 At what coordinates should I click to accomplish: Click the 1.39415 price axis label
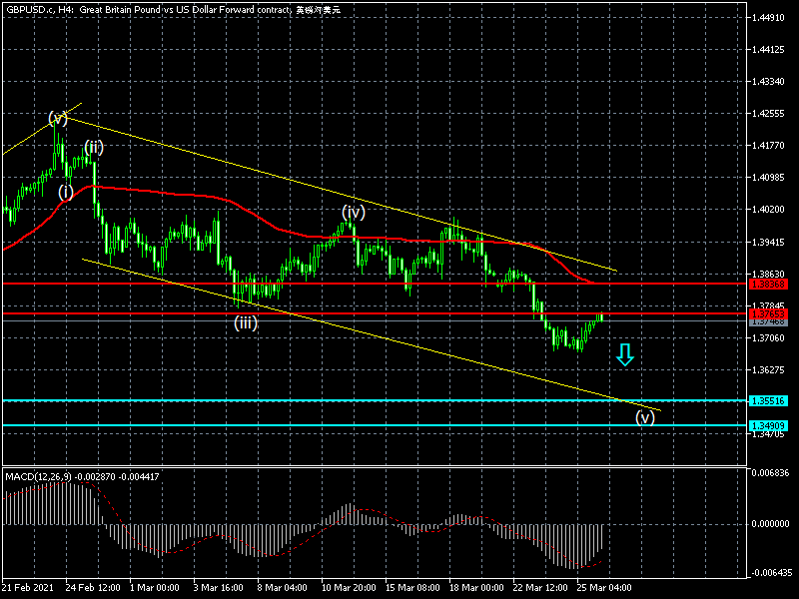768,242
